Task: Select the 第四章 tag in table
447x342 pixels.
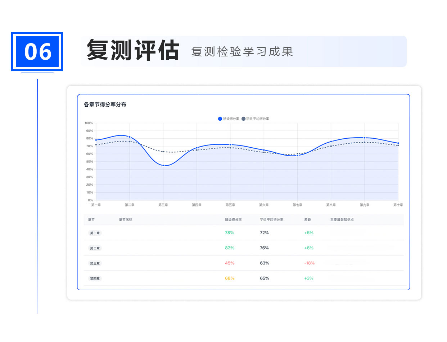Action: pyautogui.click(x=95, y=278)
